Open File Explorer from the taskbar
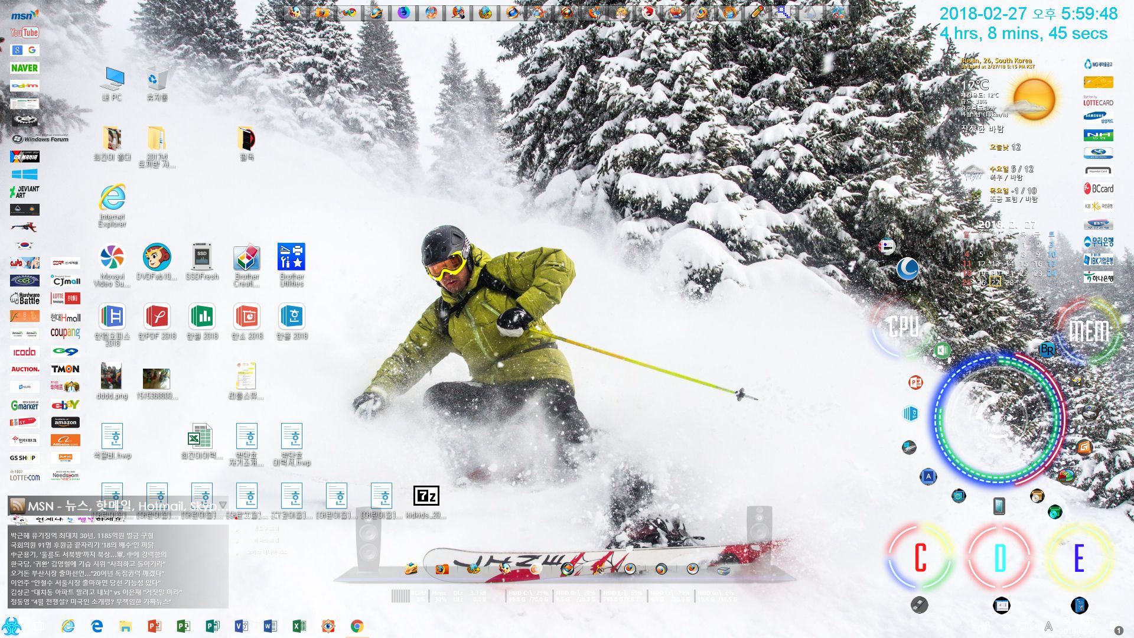The width and height of the screenshot is (1134, 638). click(x=125, y=626)
